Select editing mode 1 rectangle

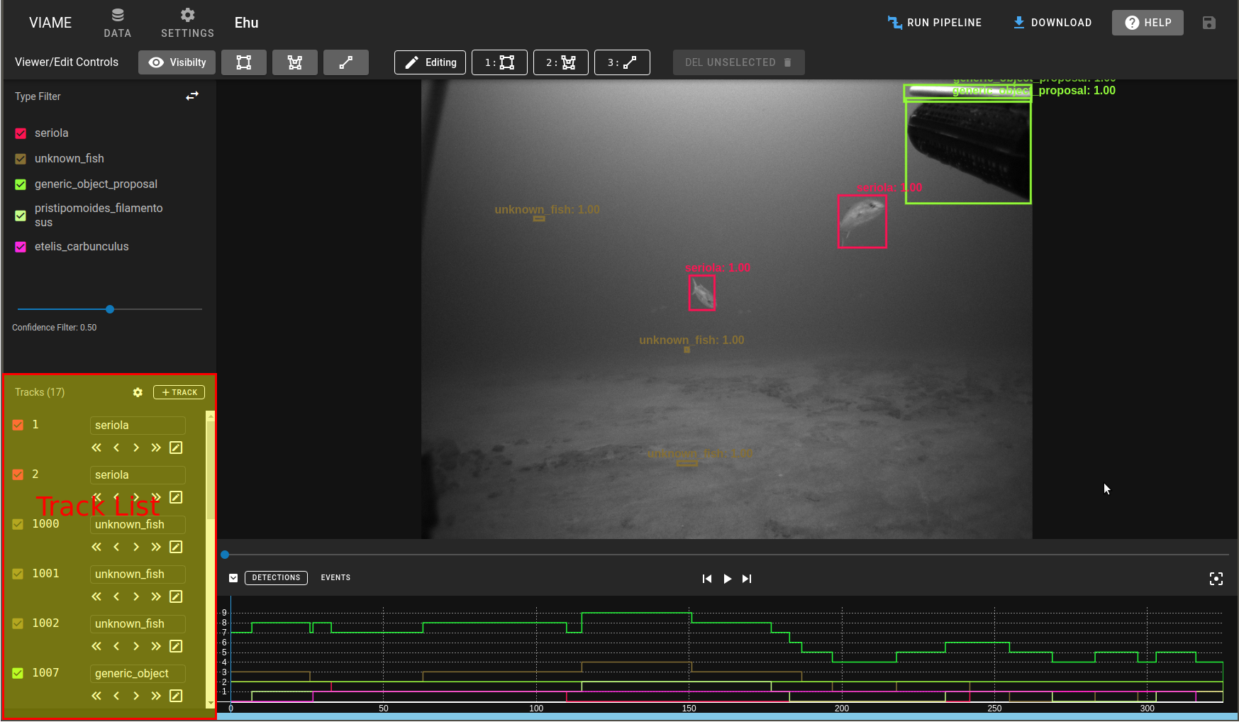(x=499, y=62)
